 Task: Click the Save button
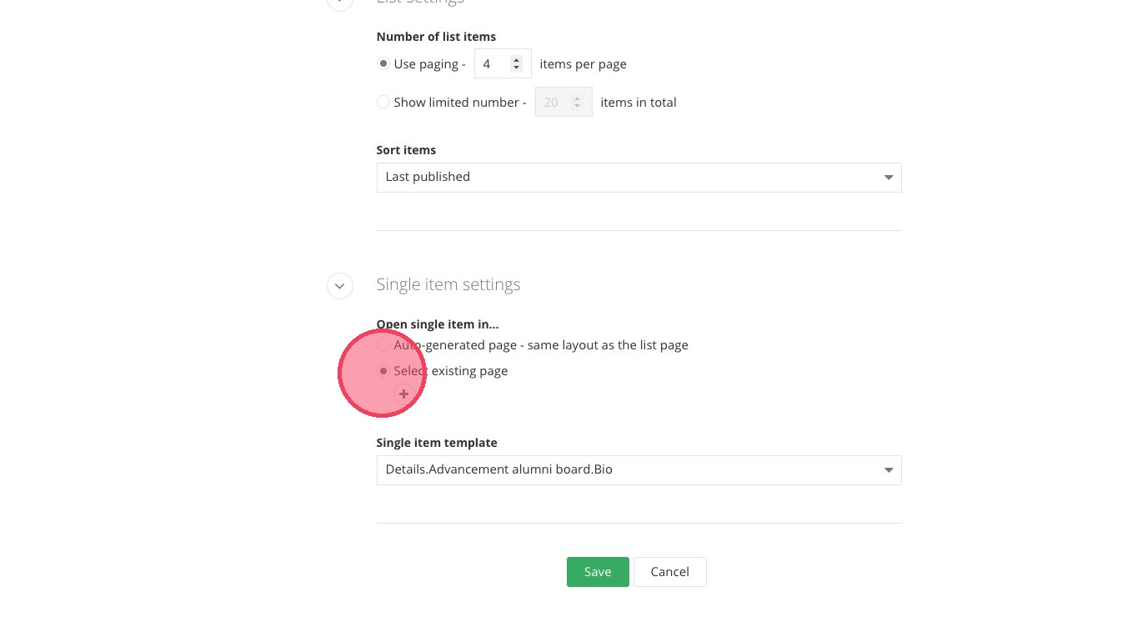tap(598, 572)
